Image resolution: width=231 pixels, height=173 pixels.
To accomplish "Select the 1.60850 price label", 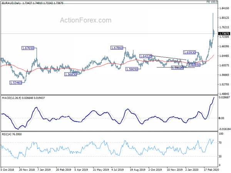I will (x=194, y=65).
